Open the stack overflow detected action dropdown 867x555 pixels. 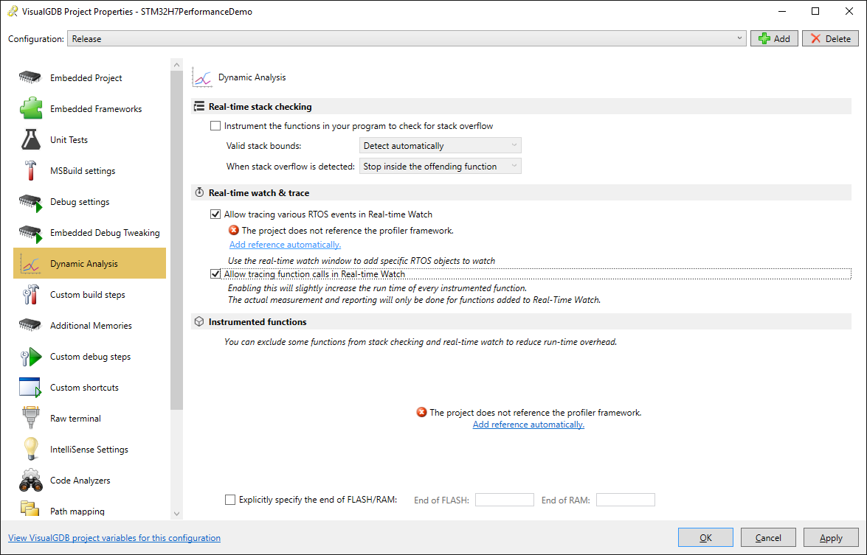click(x=440, y=167)
